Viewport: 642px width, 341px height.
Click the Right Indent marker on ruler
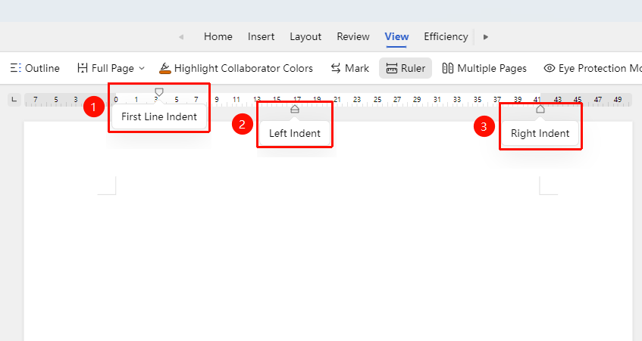pos(540,109)
